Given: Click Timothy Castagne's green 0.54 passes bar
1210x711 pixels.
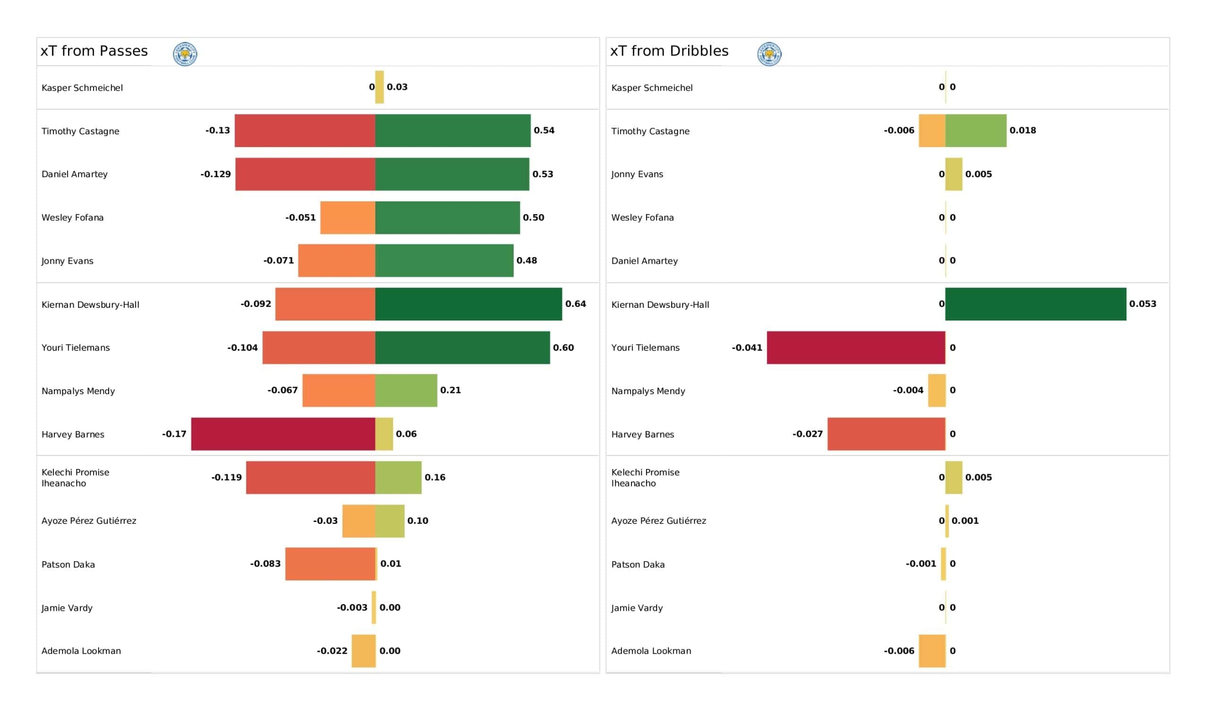Looking at the screenshot, I should [453, 130].
